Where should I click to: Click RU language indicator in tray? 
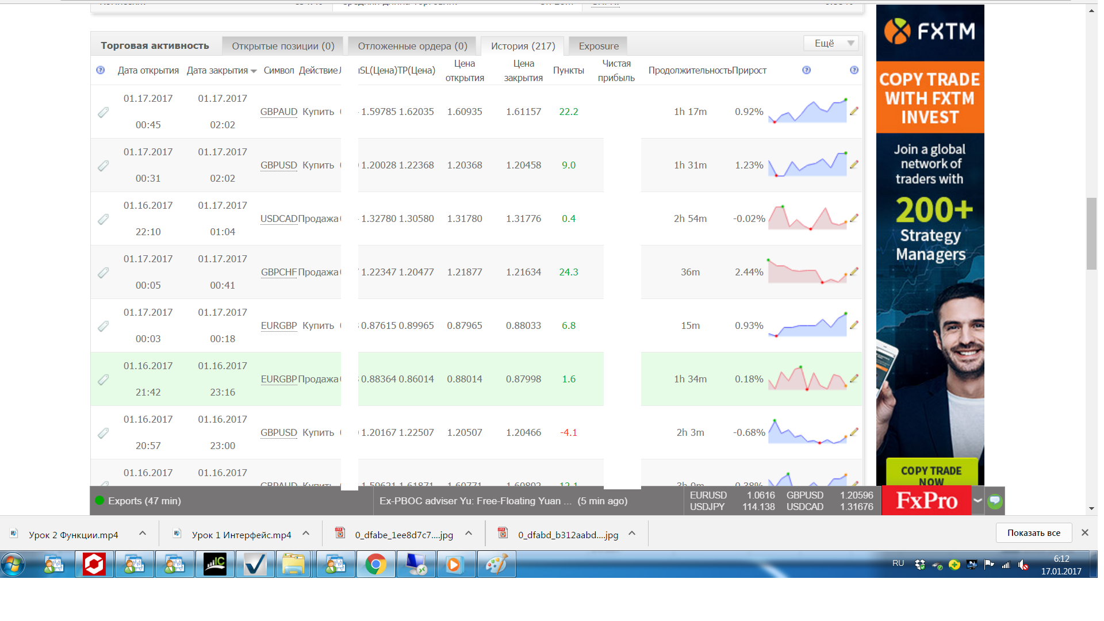click(898, 563)
